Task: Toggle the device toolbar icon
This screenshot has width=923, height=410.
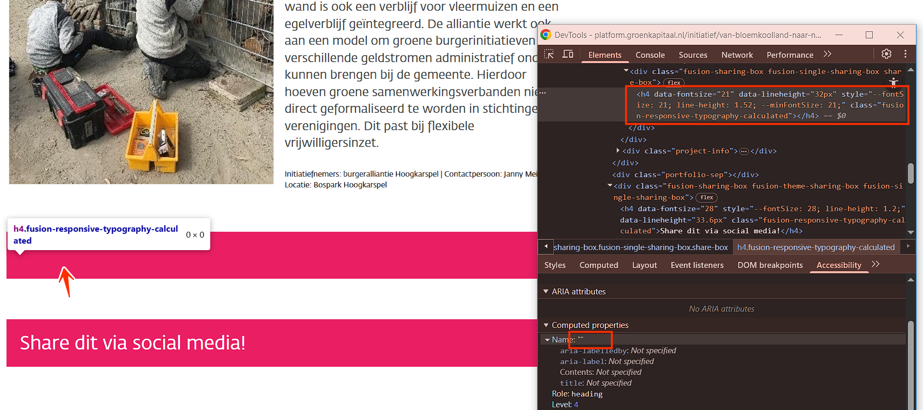Action: (x=567, y=54)
